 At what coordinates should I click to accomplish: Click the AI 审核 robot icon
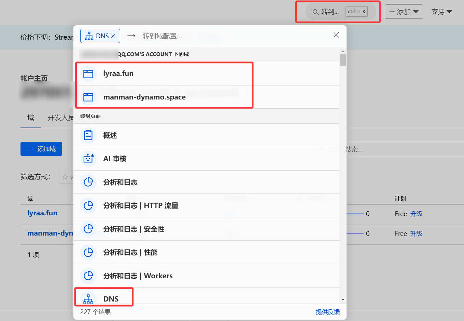pyautogui.click(x=88, y=159)
